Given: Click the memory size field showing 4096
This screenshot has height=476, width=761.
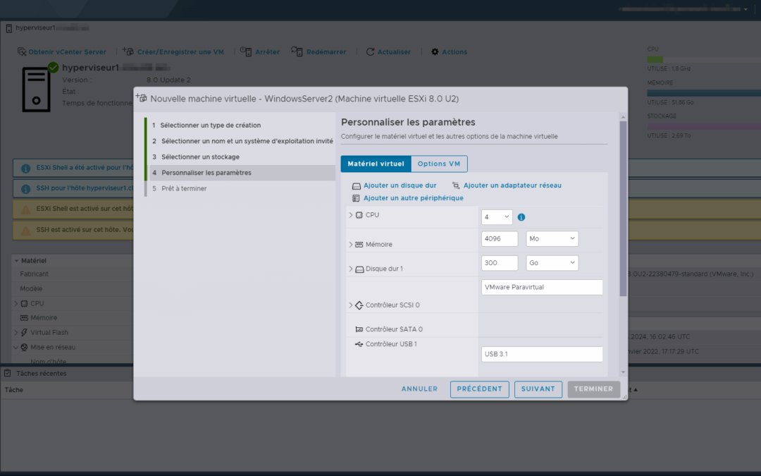Looking at the screenshot, I should (x=500, y=238).
